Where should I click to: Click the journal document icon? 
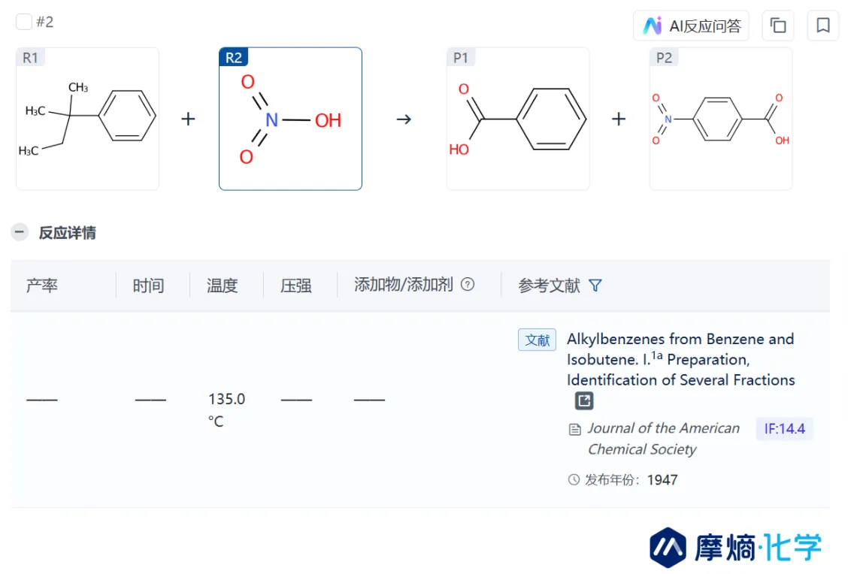(x=574, y=430)
